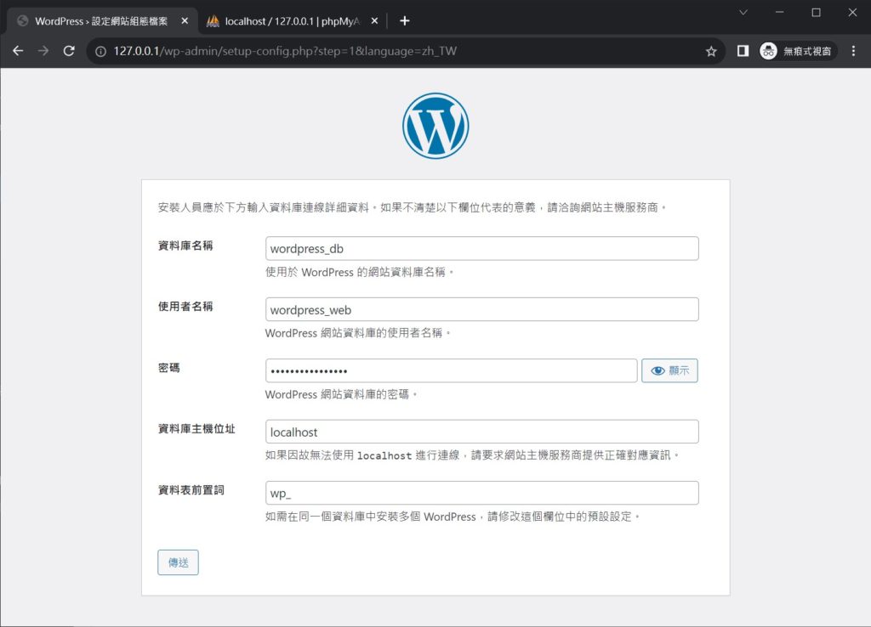This screenshot has height=627, width=871.
Task: Focus the 資料表前置詞 field with wp_
Action: coord(481,493)
